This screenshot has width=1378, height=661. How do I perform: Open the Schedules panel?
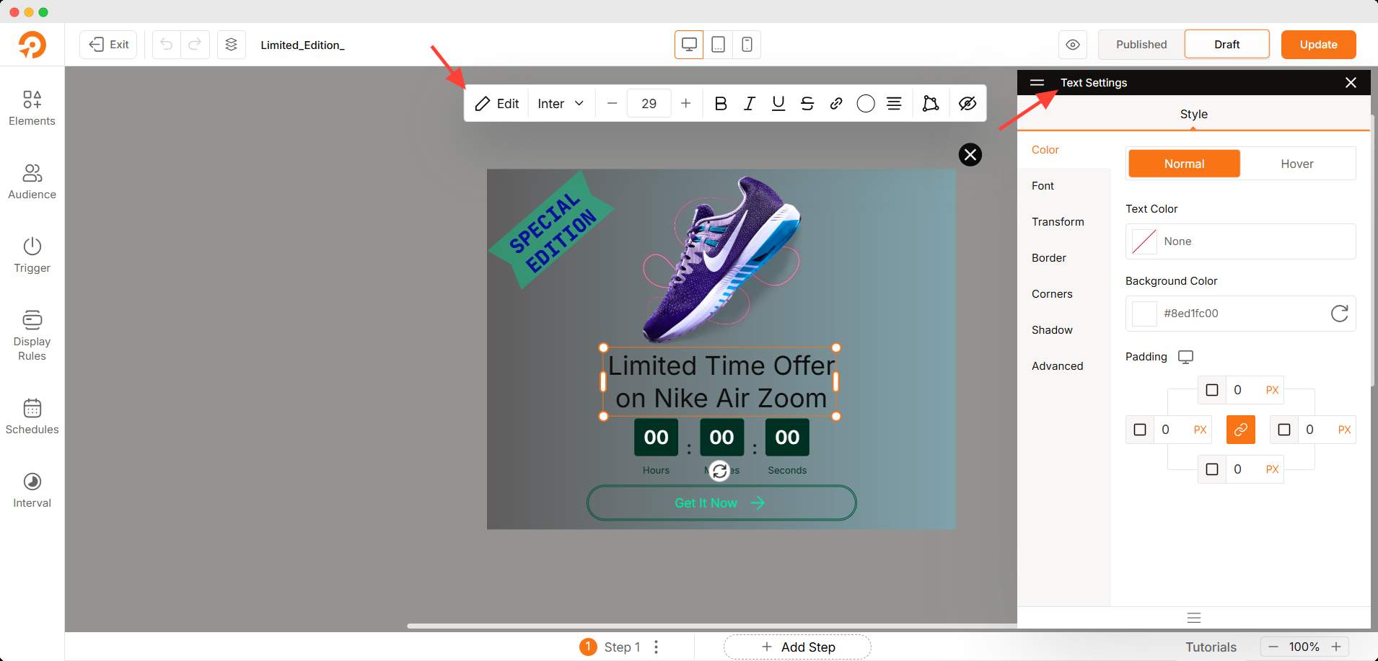(32, 417)
